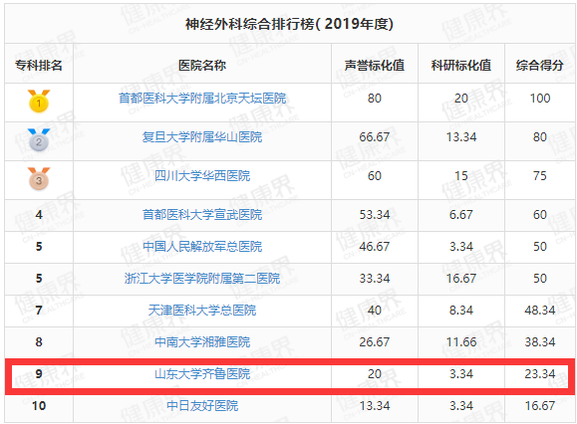Select 天津医科大学总医院 link
Viewport: 577px width, 424px height.
(x=202, y=311)
